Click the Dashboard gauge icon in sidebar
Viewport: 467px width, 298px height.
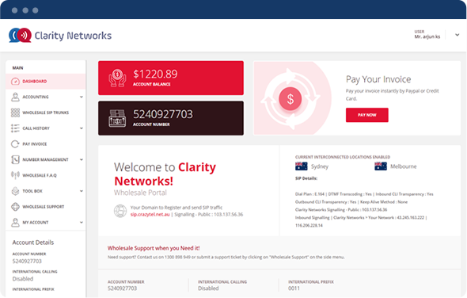(15, 82)
